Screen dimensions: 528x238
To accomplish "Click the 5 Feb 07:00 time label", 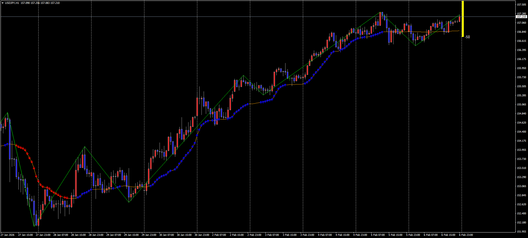I will point(378,235).
